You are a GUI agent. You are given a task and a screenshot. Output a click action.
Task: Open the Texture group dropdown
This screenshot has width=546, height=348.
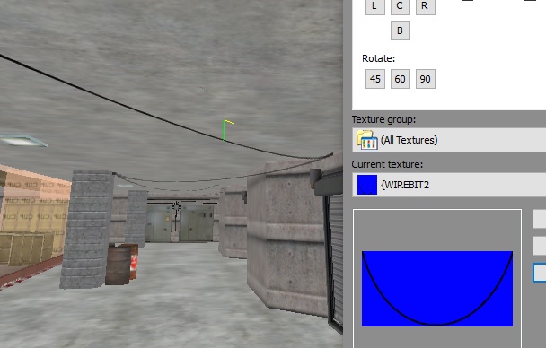[x=449, y=140]
